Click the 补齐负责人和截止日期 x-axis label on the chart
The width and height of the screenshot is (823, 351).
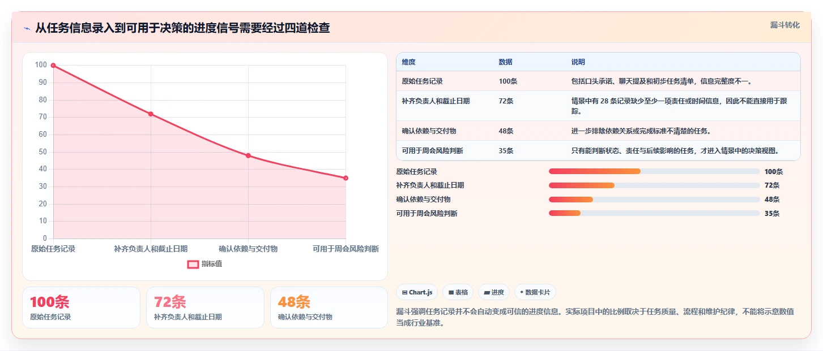(x=151, y=249)
